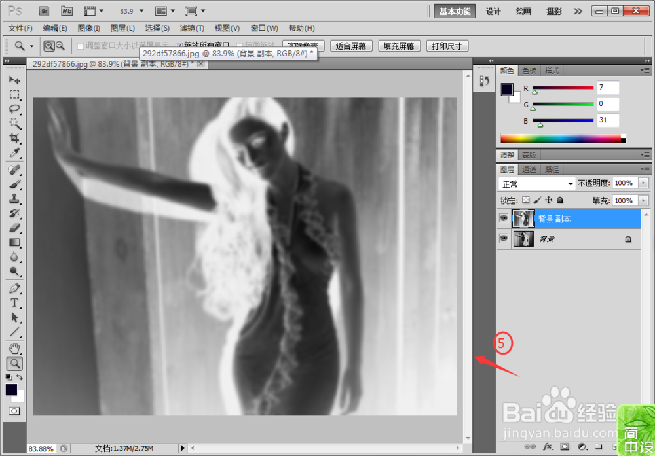Switch to the 色板 tab
Screen dimensions: 655x456
[x=529, y=71]
